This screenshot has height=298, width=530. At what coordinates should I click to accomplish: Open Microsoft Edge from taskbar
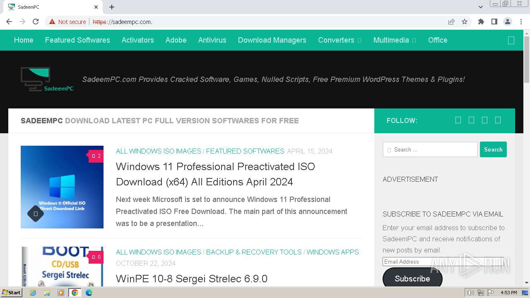(x=89, y=293)
